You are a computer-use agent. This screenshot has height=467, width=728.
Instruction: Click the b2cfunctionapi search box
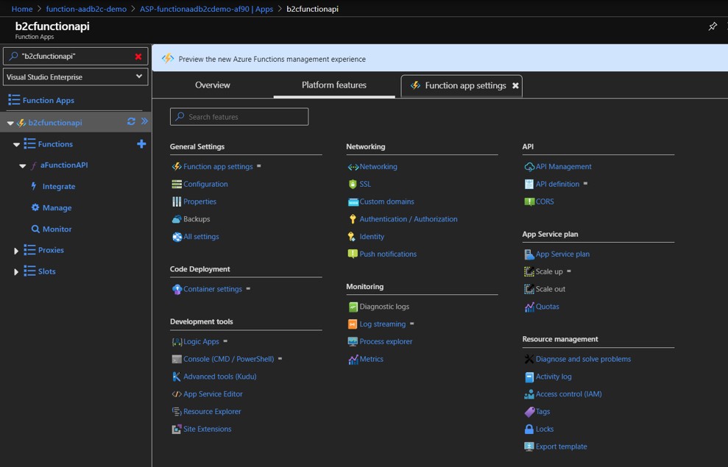point(76,56)
